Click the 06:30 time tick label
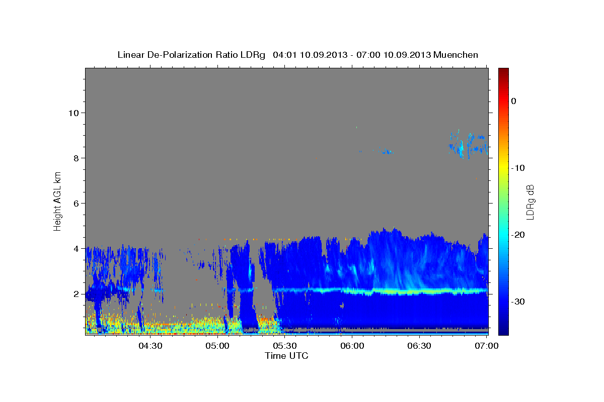This screenshot has height=402, width=604. click(419, 346)
